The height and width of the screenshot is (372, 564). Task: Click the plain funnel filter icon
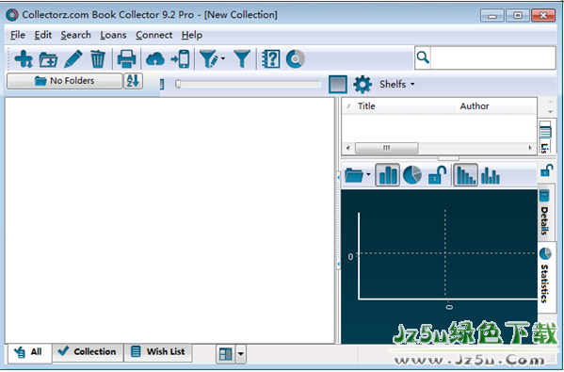point(242,59)
